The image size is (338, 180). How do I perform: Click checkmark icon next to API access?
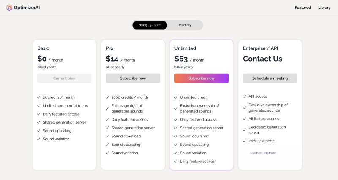point(245,97)
